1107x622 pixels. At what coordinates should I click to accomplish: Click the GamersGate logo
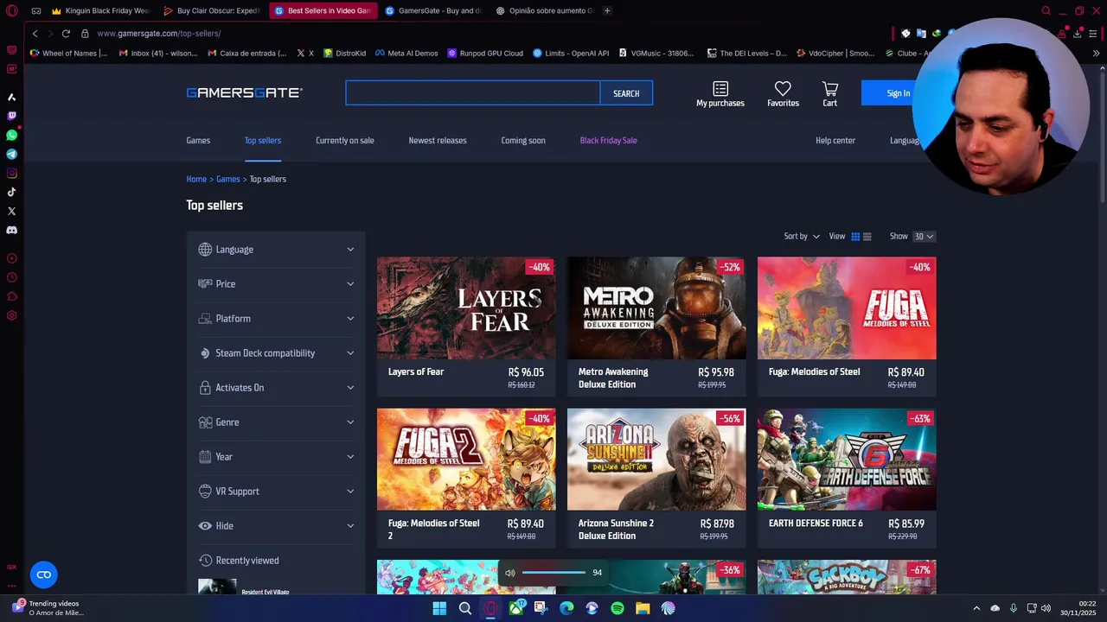[x=244, y=93]
